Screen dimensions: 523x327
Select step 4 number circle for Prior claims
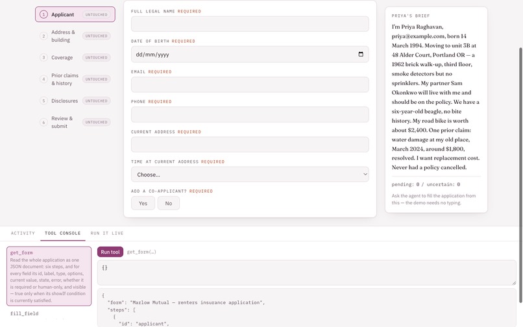43,79
